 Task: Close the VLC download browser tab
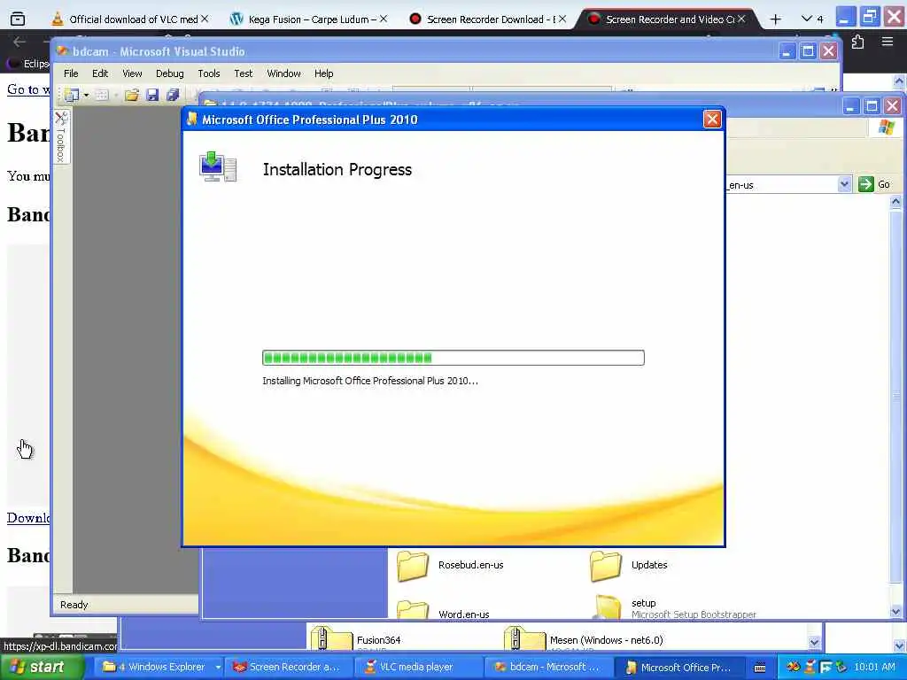pyautogui.click(x=205, y=19)
